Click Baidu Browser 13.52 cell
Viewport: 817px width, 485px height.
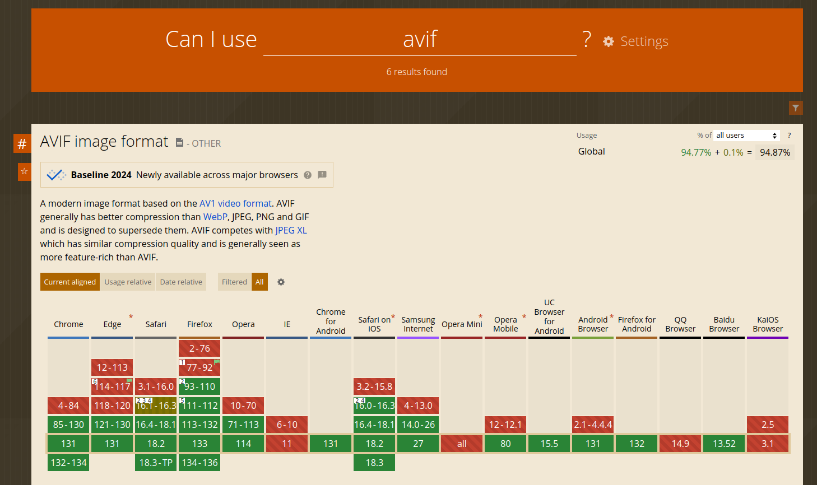pyautogui.click(x=724, y=444)
